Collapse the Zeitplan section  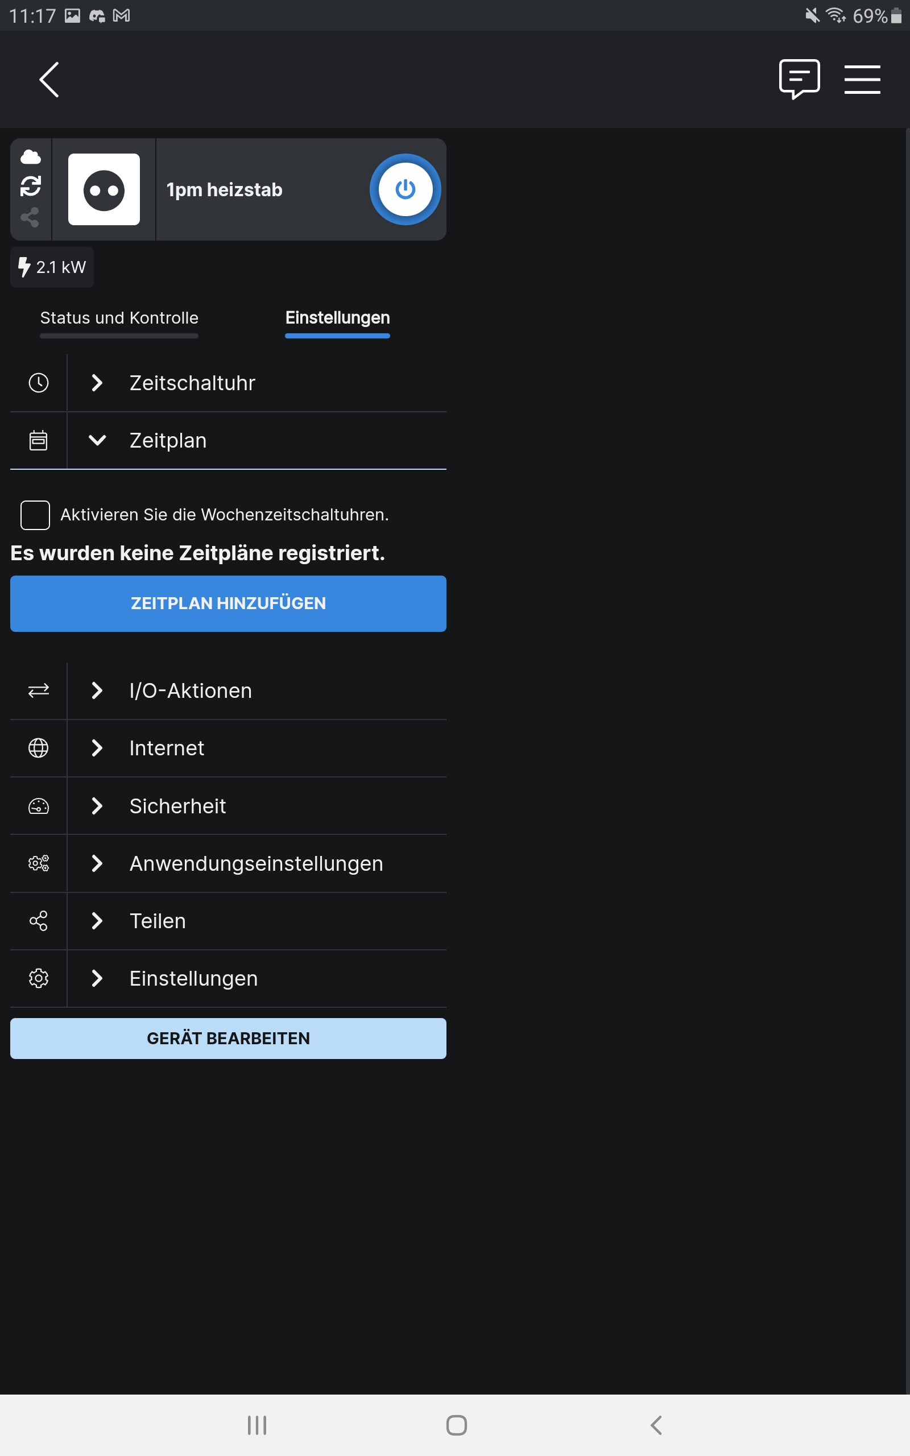pos(168,441)
